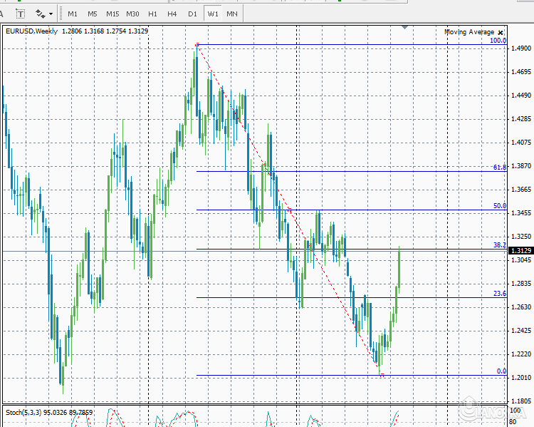Set chart period to H1
This screenshot has height=427, width=534.
[x=152, y=14]
